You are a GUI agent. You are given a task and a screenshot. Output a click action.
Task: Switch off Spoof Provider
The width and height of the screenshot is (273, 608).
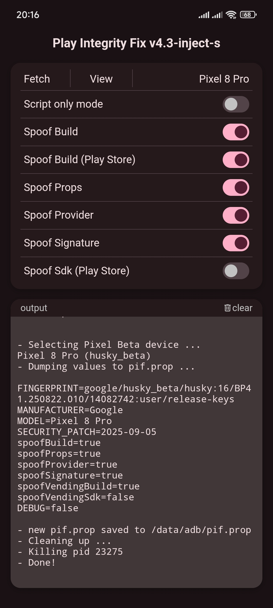[236, 215]
